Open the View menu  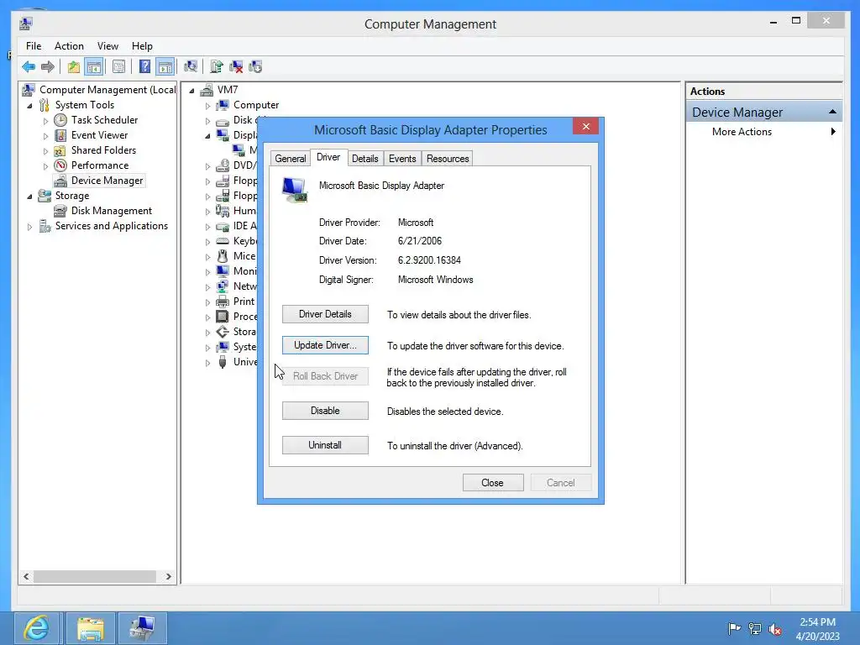[107, 46]
